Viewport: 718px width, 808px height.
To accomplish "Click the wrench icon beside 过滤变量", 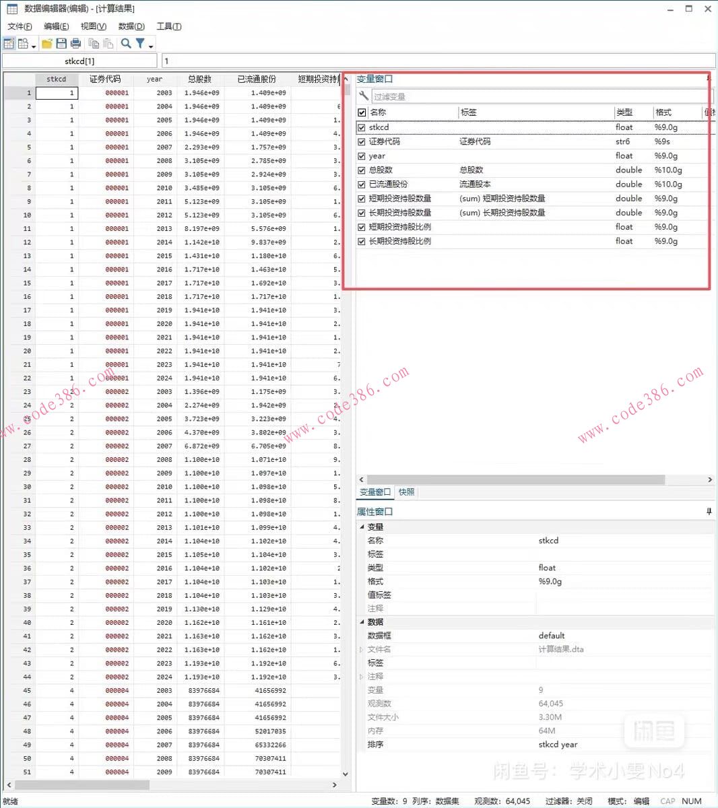I will click(364, 96).
